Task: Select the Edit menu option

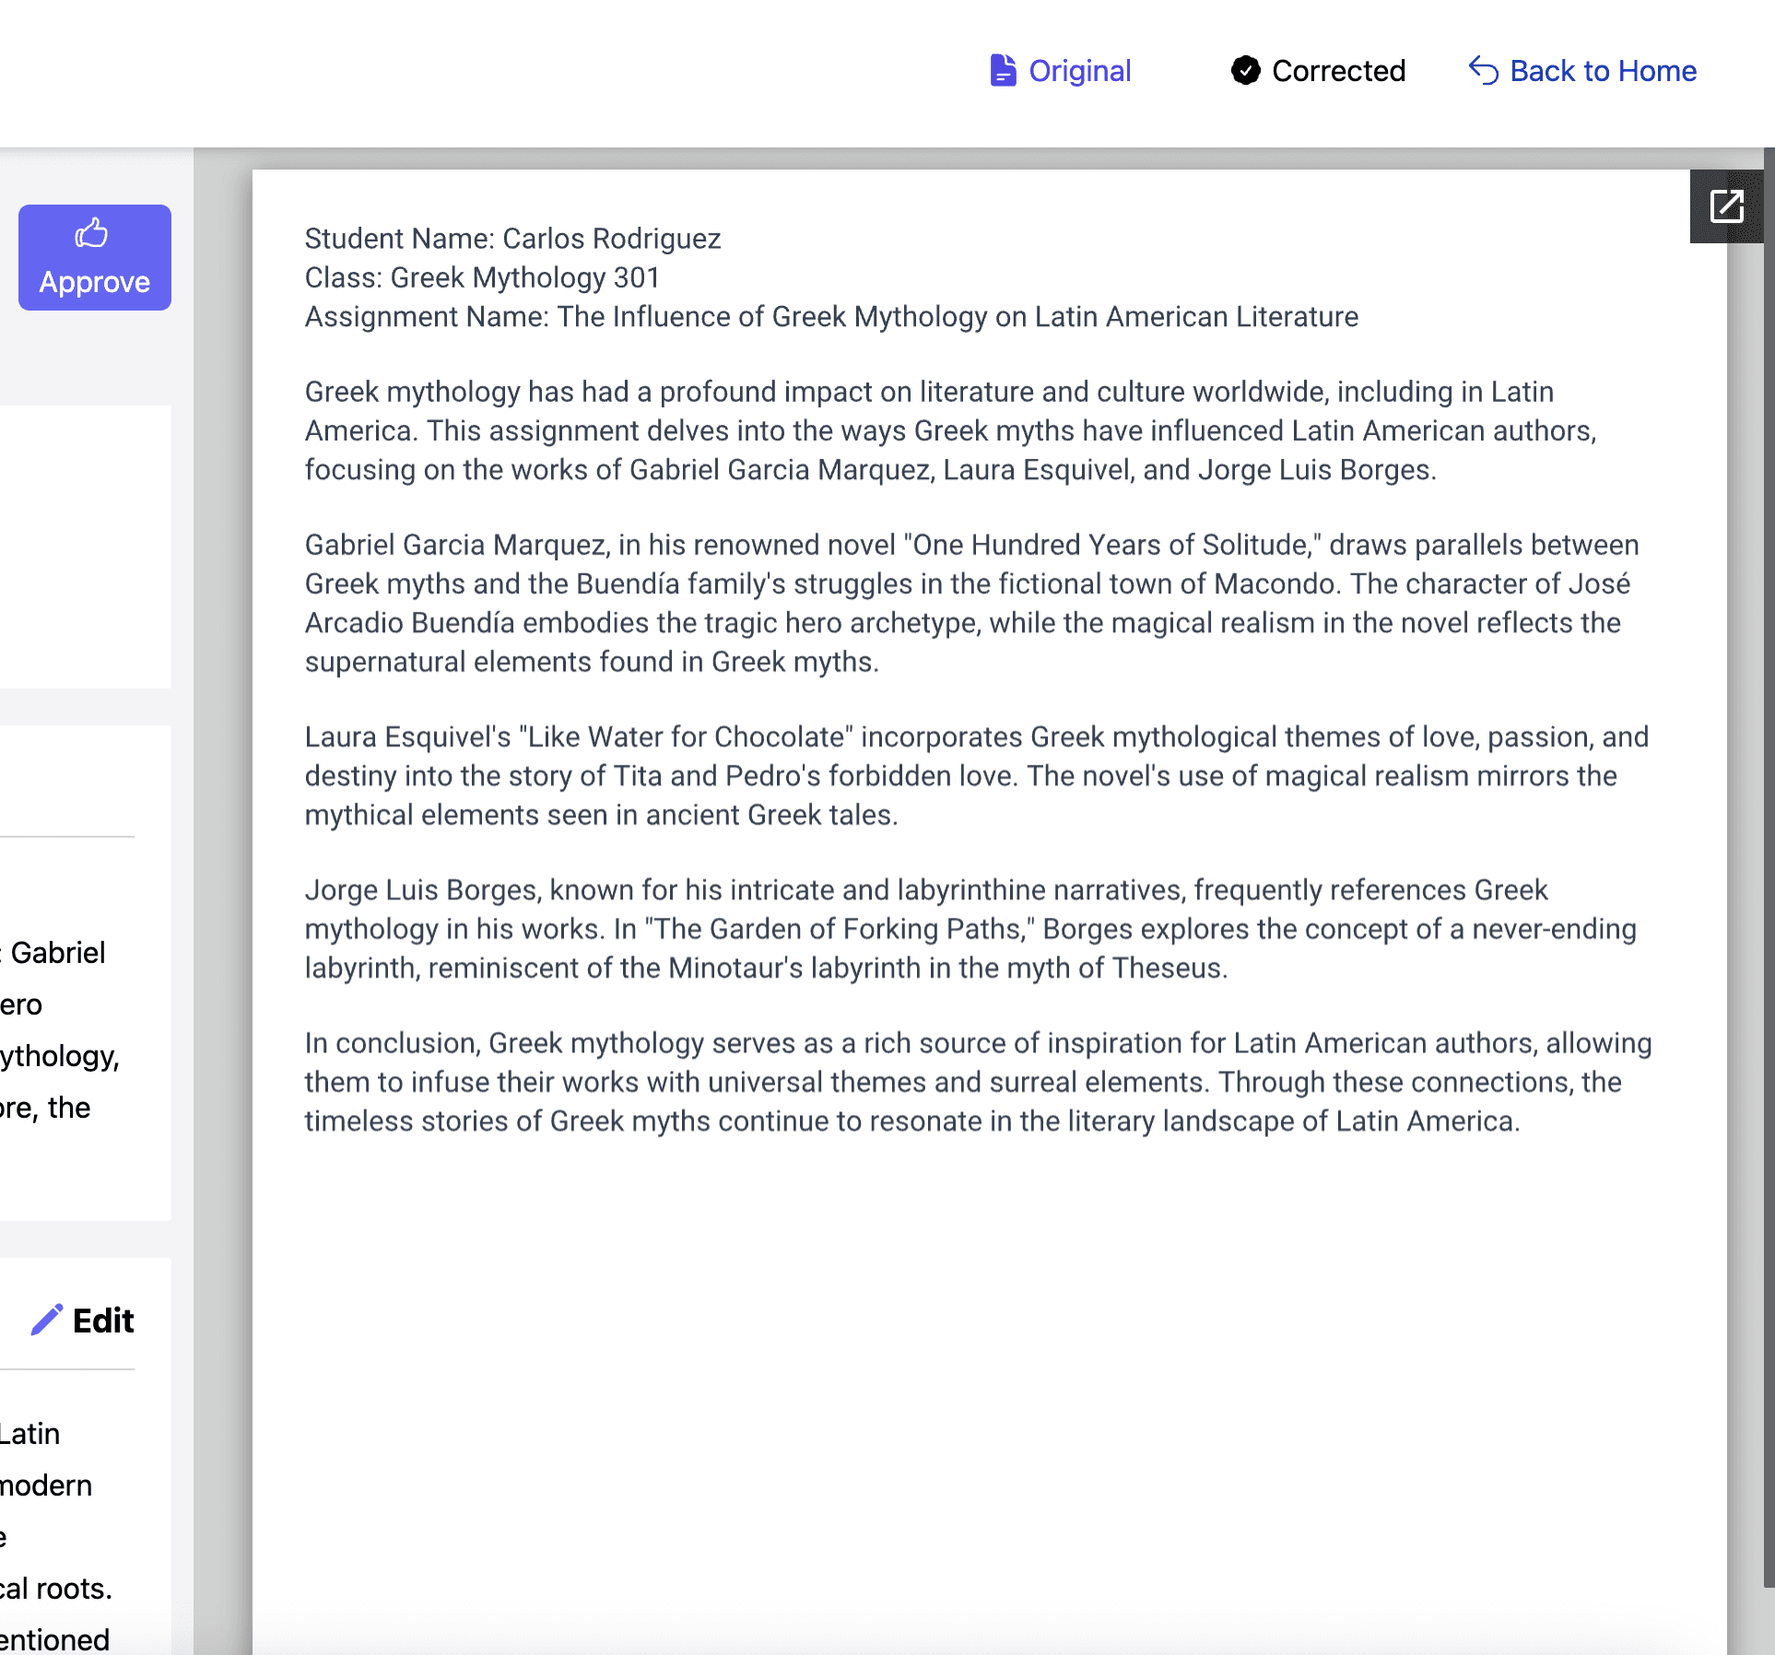Action: [x=88, y=1320]
